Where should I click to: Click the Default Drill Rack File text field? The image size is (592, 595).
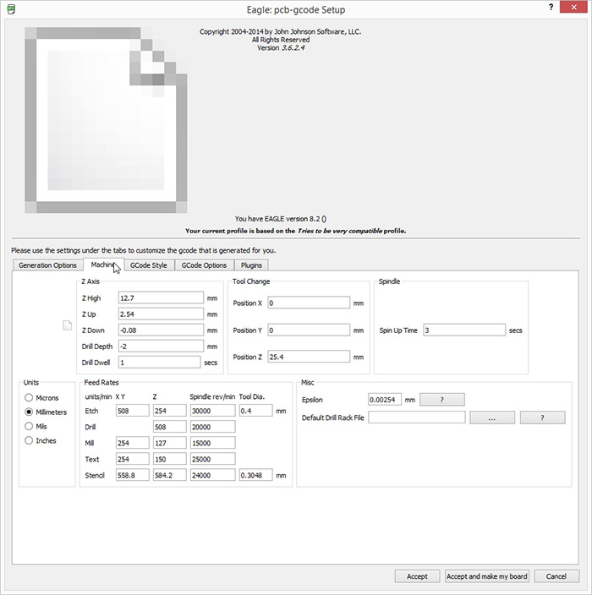pos(417,418)
